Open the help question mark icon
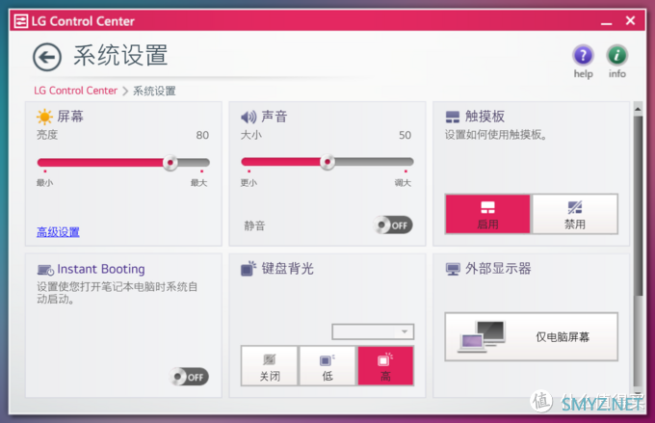Image resolution: width=655 pixels, height=423 pixels. pyautogui.click(x=583, y=55)
